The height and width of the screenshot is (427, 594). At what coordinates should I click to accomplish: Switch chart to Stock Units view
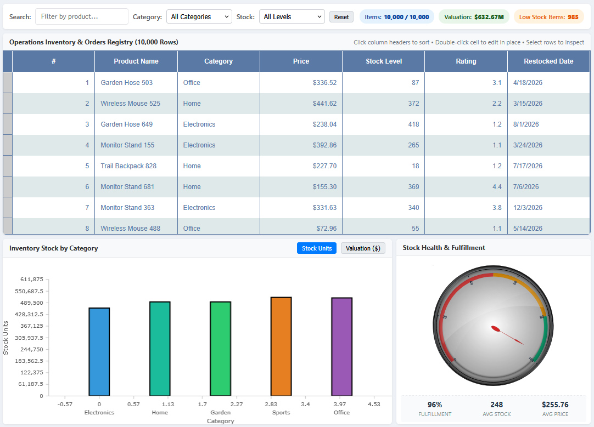pyautogui.click(x=317, y=248)
